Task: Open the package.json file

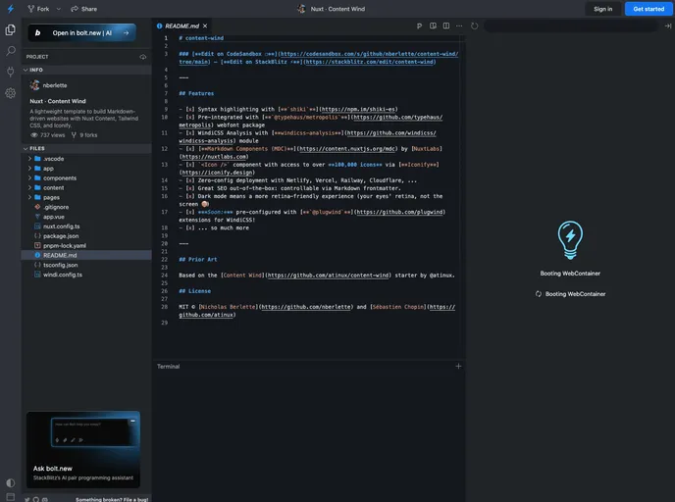Action: click(x=86, y=236)
